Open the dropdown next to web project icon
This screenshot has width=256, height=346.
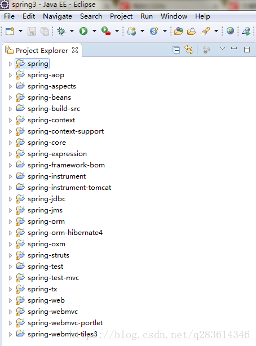point(143,31)
